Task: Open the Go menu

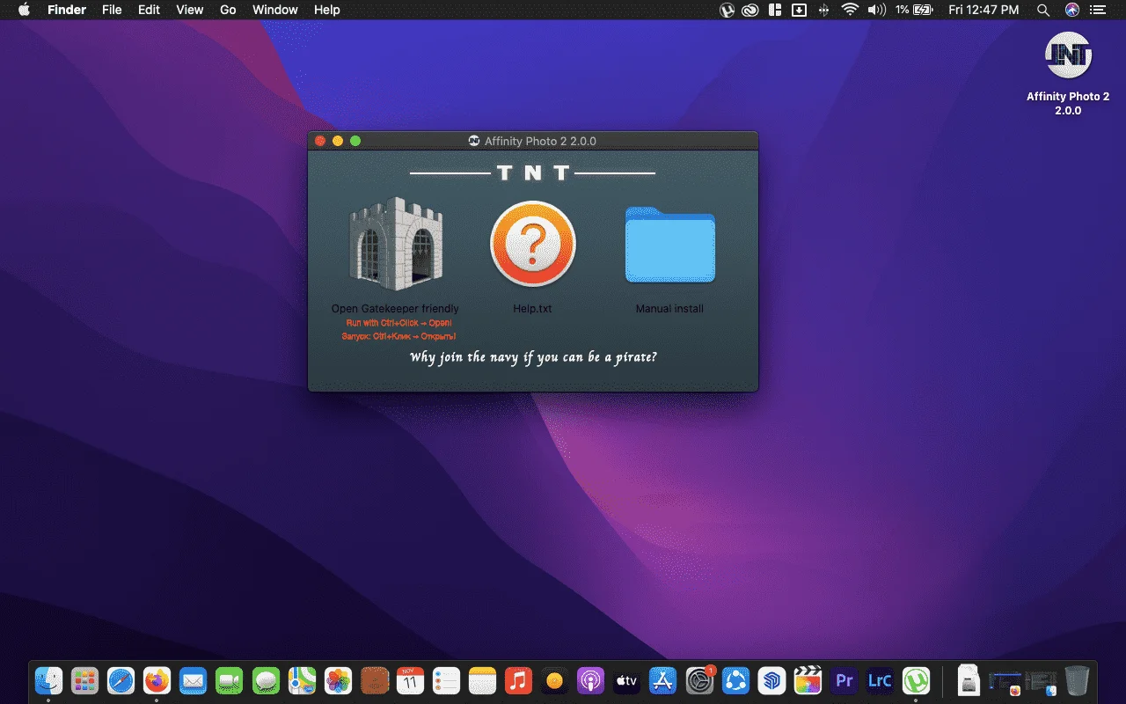Action: point(228,10)
